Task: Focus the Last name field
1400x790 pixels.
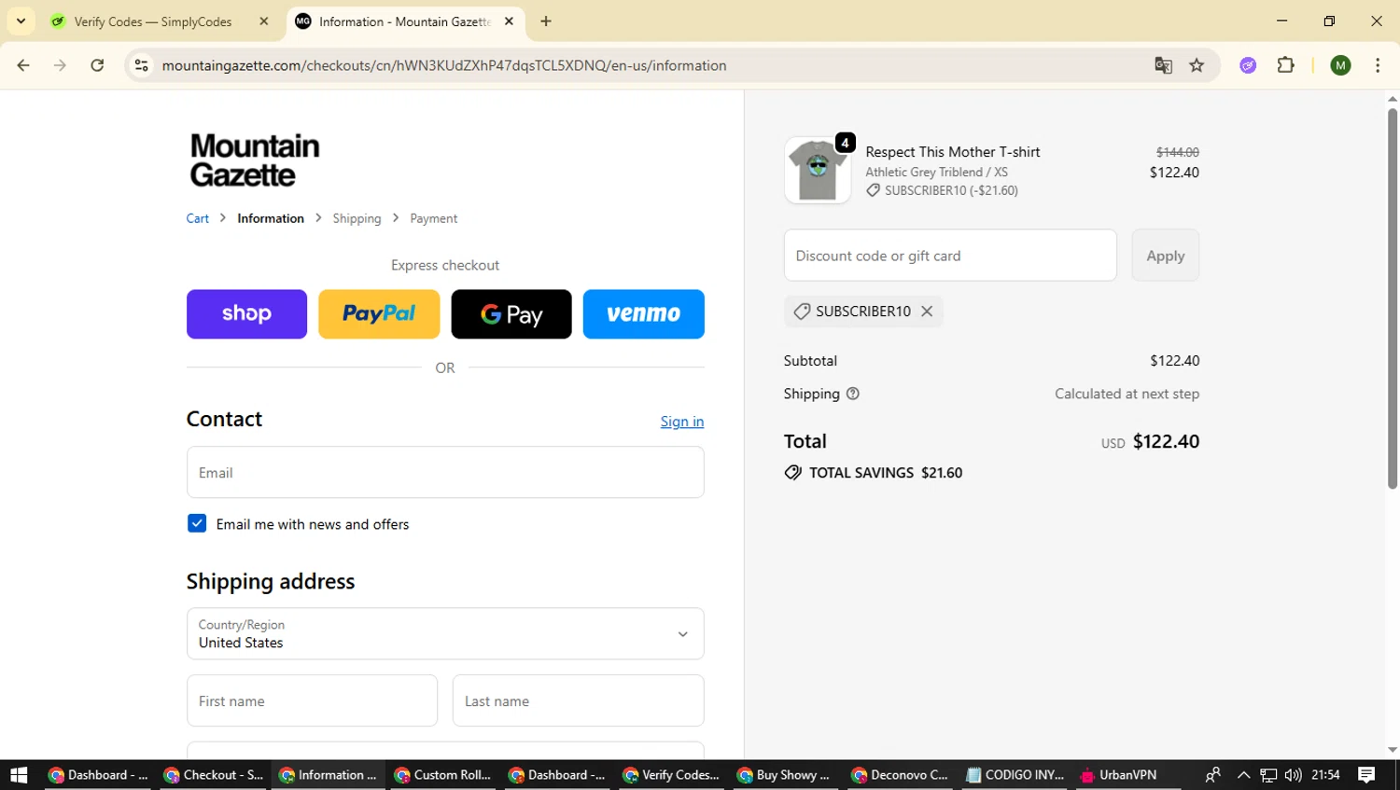Action: tap(579, 700)
